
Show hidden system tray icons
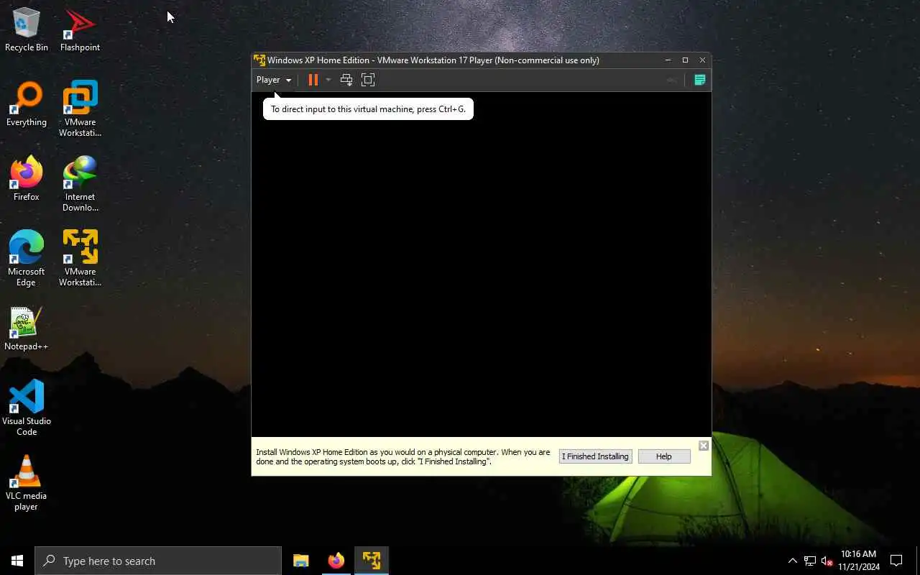click(793, 561)
